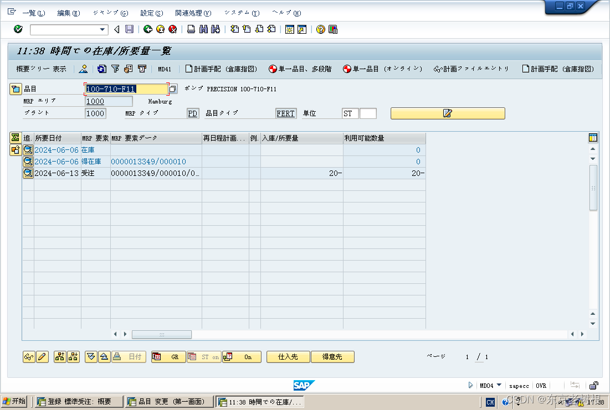Click the Find binoculars icon

pyautogui.click(x=202, y=29)
